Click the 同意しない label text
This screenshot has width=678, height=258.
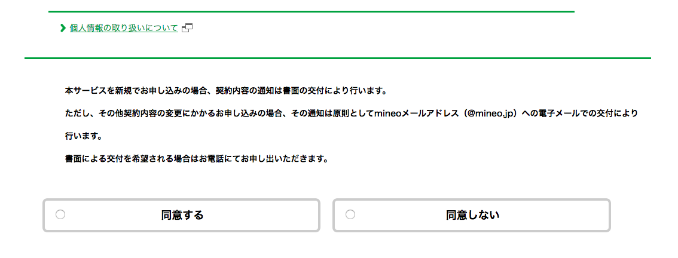point(472,215)
